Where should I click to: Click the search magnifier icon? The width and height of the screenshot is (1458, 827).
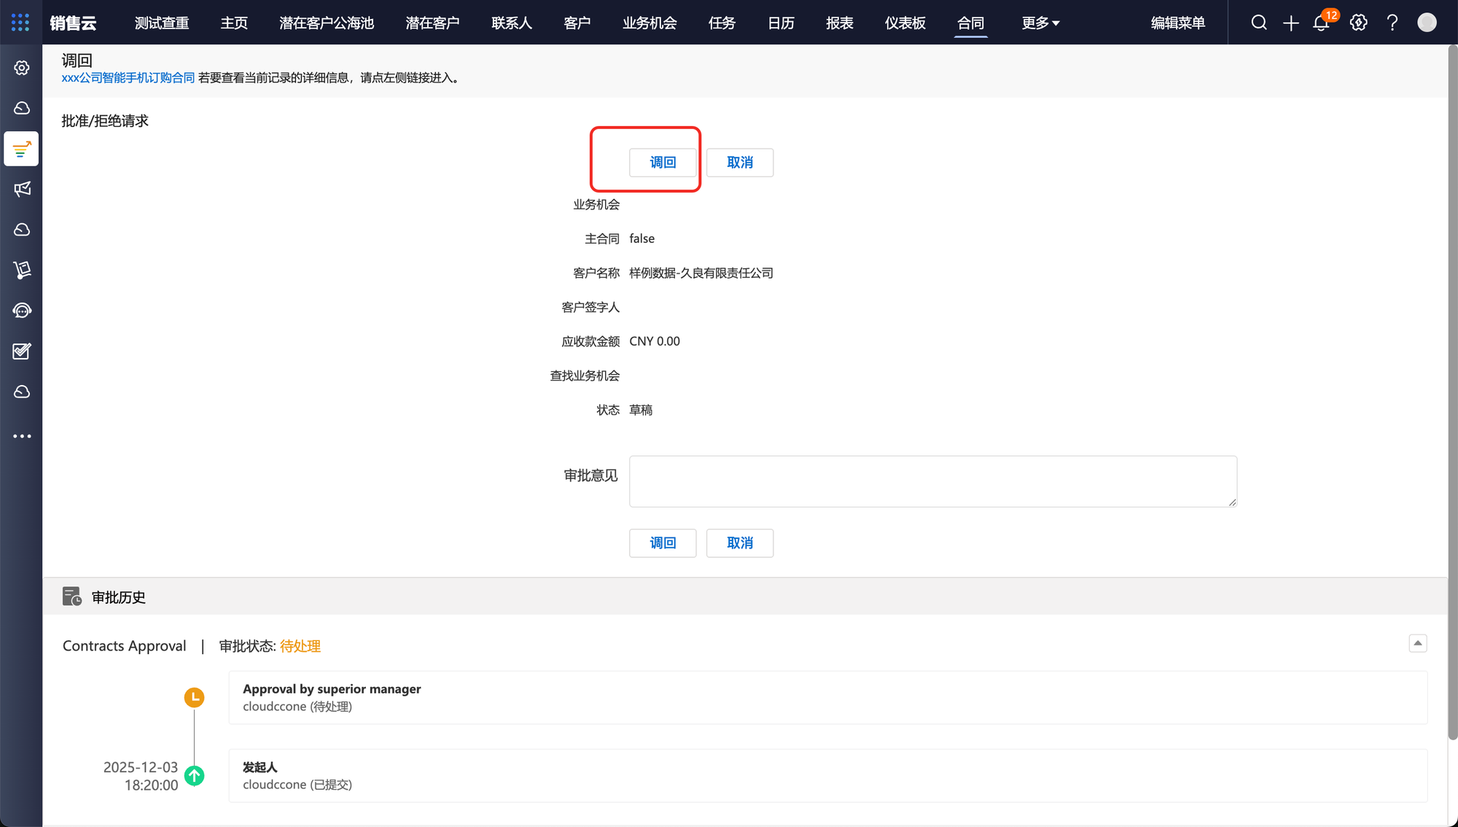pos(1259,23)
